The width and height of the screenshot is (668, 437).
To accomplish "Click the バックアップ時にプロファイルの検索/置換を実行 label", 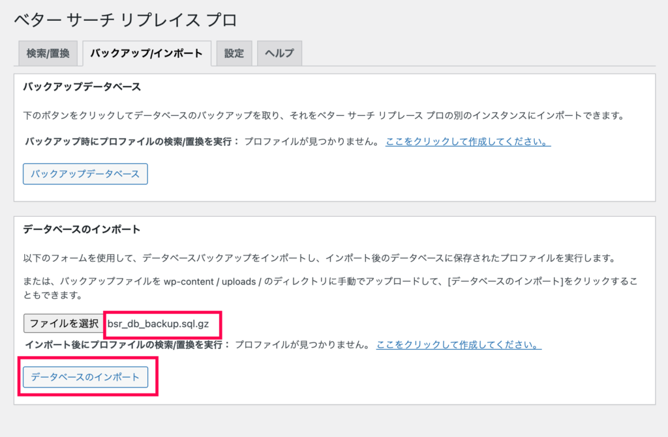I will coord(132,142).
